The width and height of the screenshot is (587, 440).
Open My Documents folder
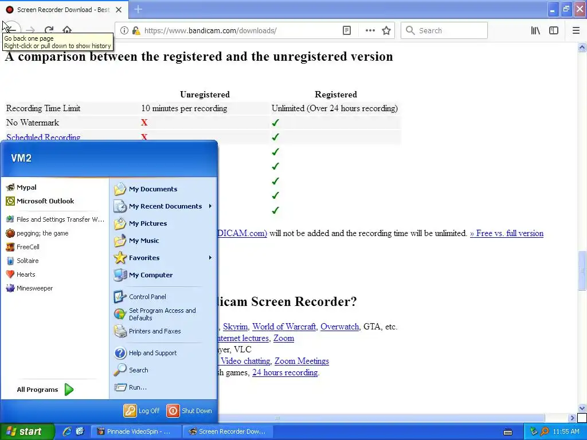click(x=163, y=189)
